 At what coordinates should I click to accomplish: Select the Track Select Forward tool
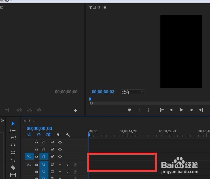[13, 130]
